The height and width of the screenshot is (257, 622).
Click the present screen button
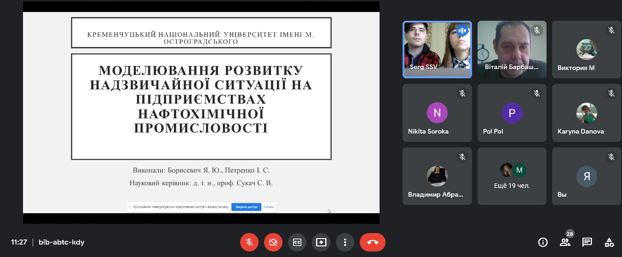point(321,242)
